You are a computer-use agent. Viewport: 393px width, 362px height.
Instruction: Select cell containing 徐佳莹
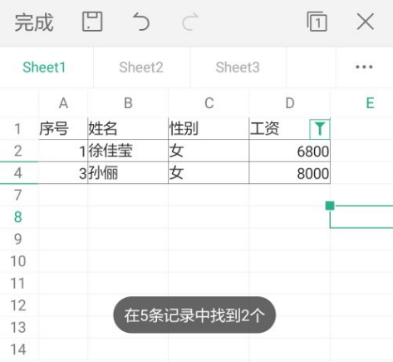click(x=128, y=151)
